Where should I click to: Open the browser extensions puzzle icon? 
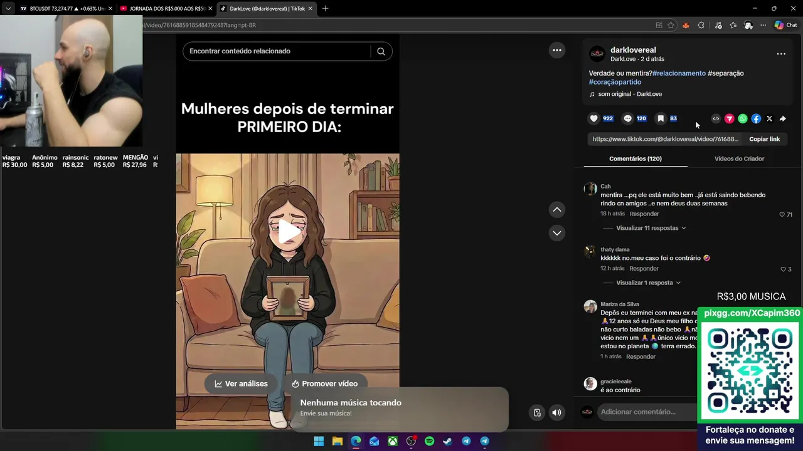click(701, 25)
